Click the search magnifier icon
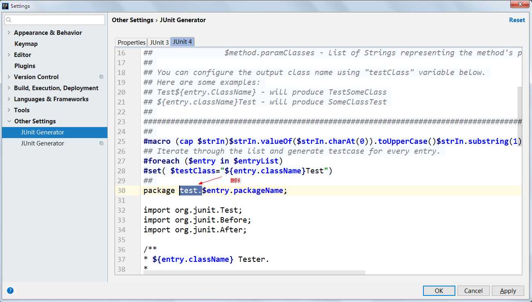The height and width of the screenshot is (302, 532). [9, 20]
